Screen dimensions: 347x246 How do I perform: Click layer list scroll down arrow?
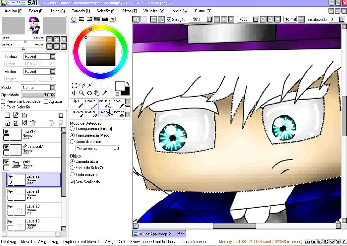pos(64,229)
